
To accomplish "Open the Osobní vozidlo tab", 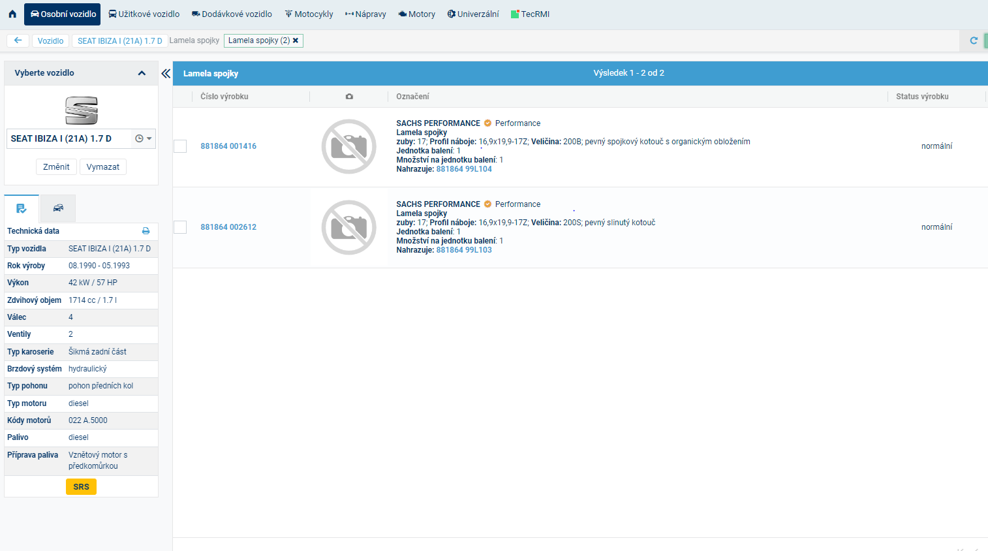I will 63,14.
